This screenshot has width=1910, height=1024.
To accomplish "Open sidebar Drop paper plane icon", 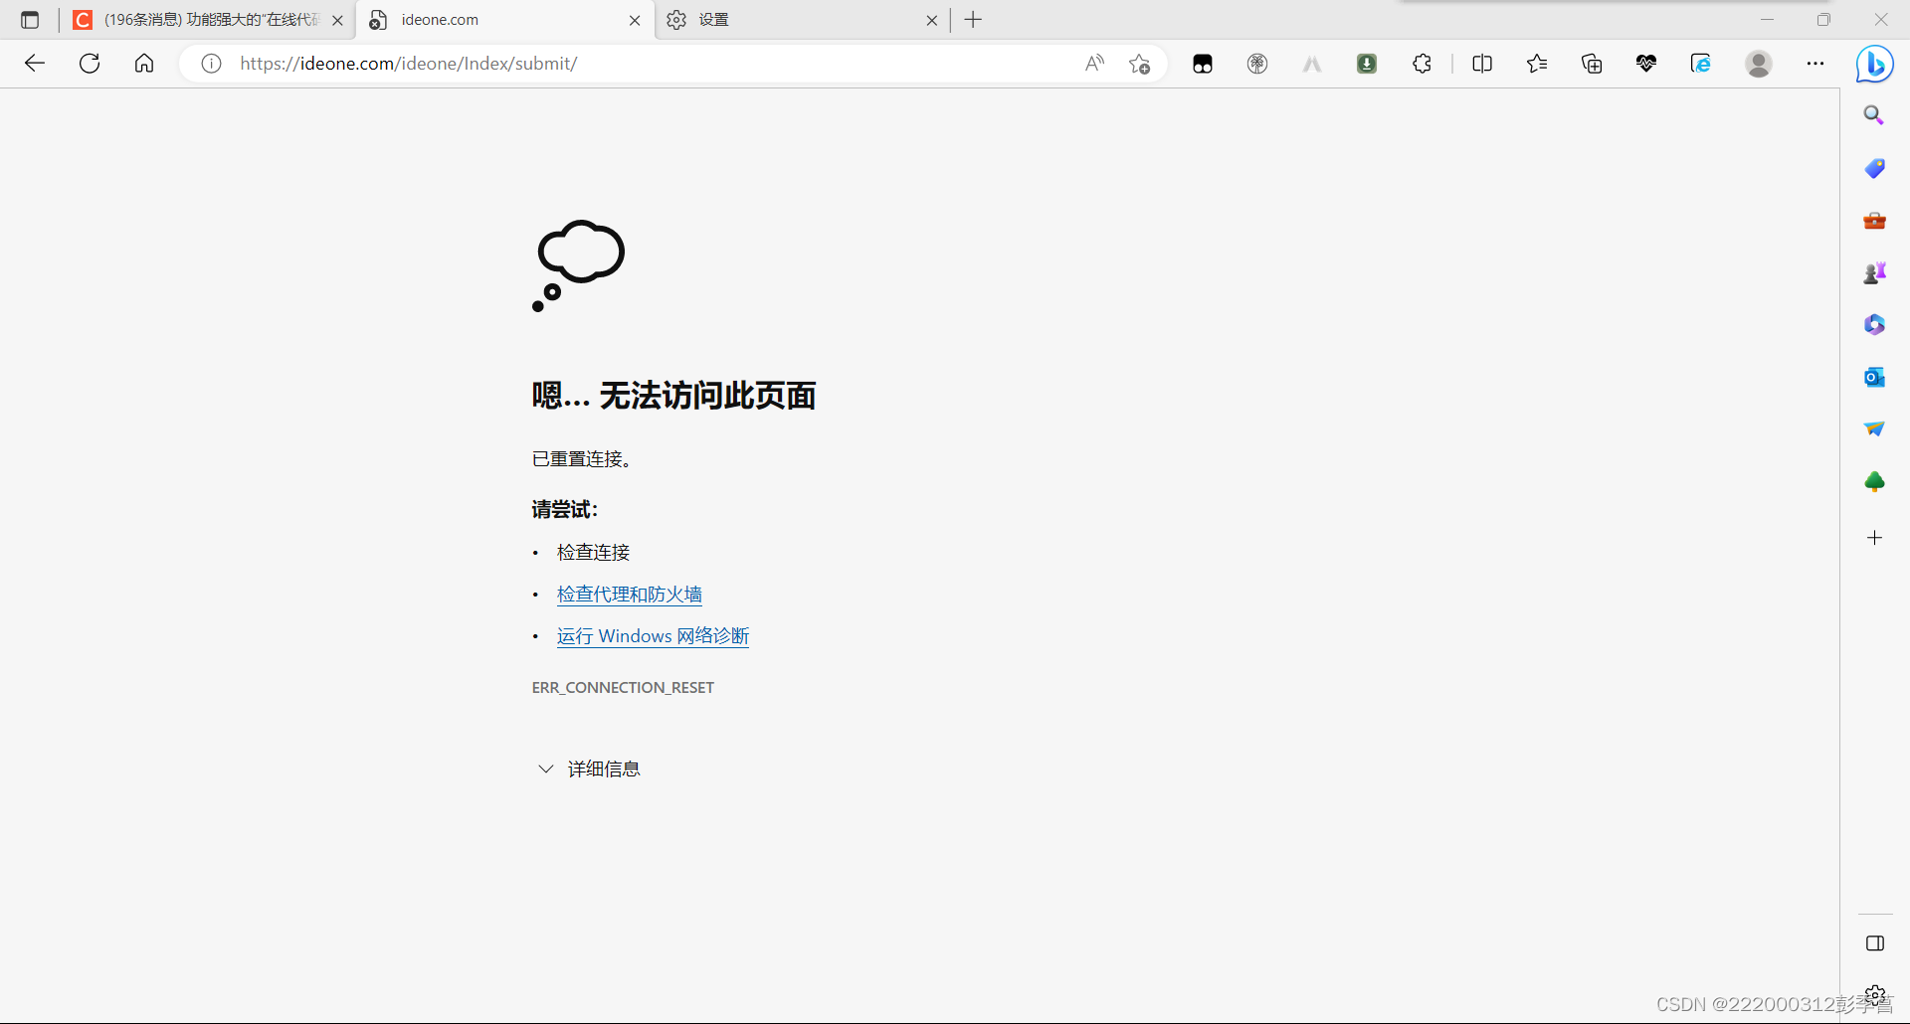I will click(x=1874, y=429).
